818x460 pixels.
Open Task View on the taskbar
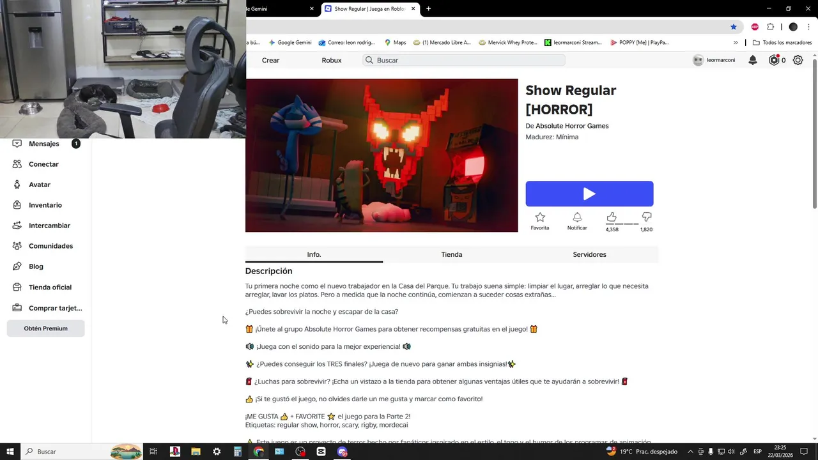153,452
